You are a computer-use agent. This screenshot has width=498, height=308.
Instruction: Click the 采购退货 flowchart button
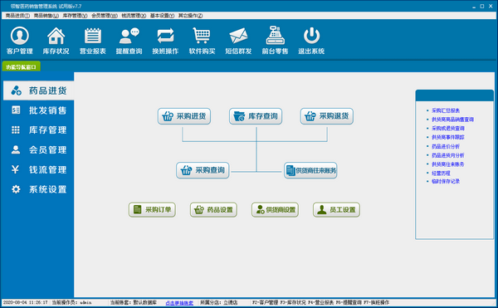327,116
